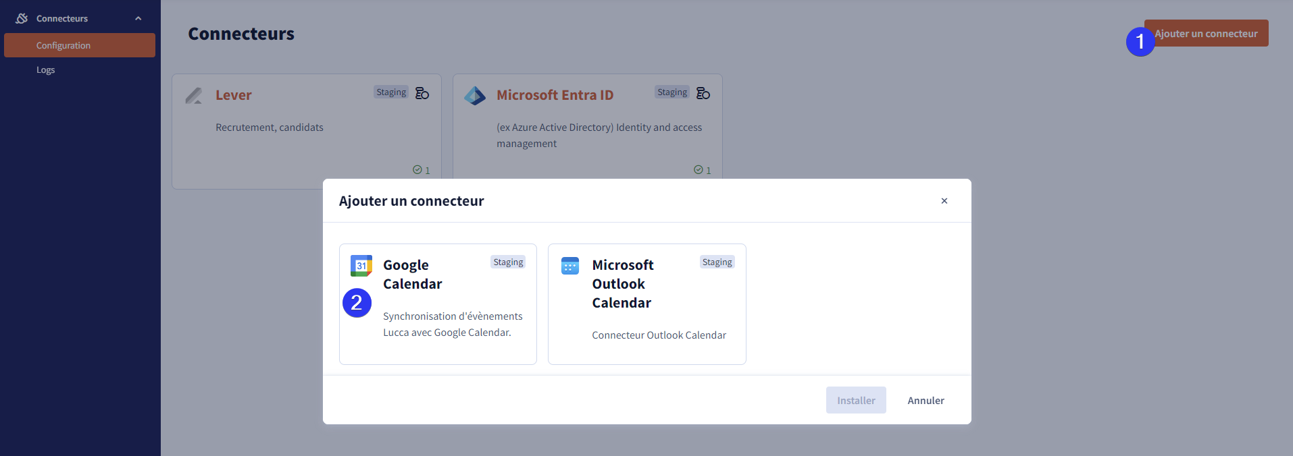Screen dimensions: 1293x456
Task: Close the Ajouter un connecteur dialog
Action: [944, 201]
